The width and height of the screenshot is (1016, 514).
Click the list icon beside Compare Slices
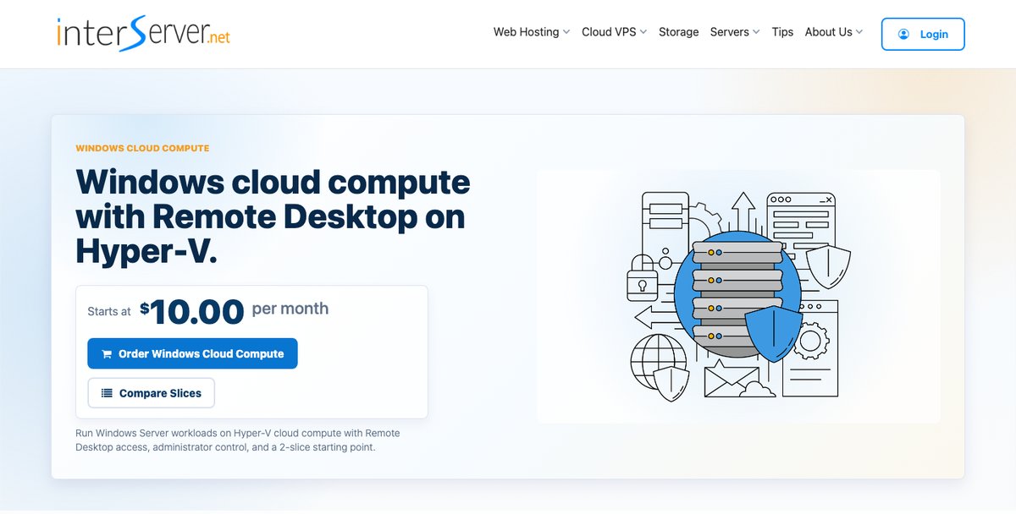pyautogui.click(x=107, y=393)
